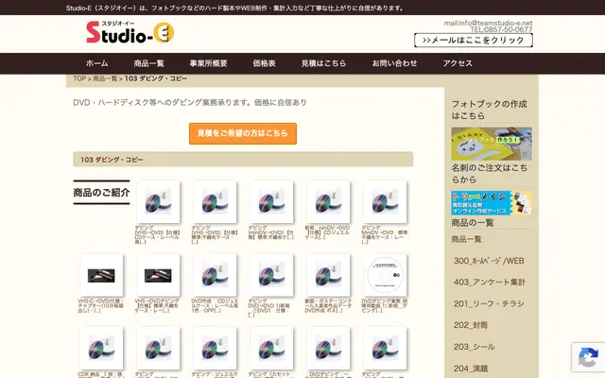Click the Studio-E logo

(130, 32)
